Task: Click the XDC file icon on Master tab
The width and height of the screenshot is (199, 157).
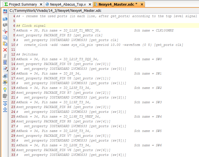Action: [96, 4]
